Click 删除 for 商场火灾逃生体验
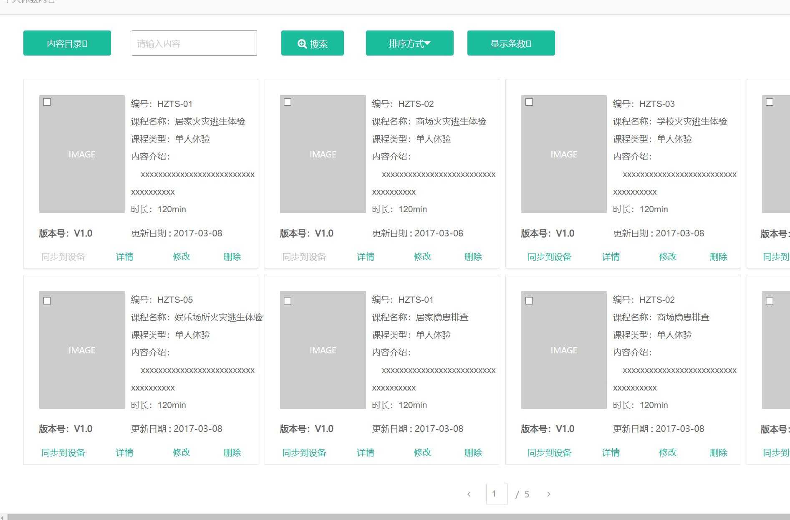This screenshot has height=520, width=790. tap(473, 256)
